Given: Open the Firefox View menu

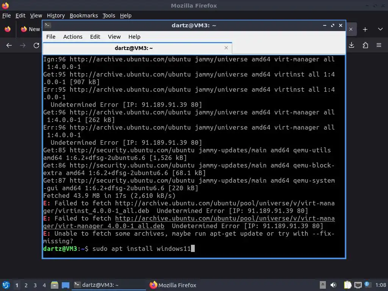Looking at the screenshot, I should pos(36,16).
